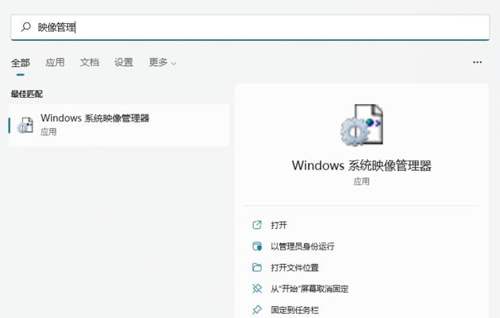The height and width of the screenshot is (318, 500).
Task: Click the 打开 action
Action: coord(279,225)
